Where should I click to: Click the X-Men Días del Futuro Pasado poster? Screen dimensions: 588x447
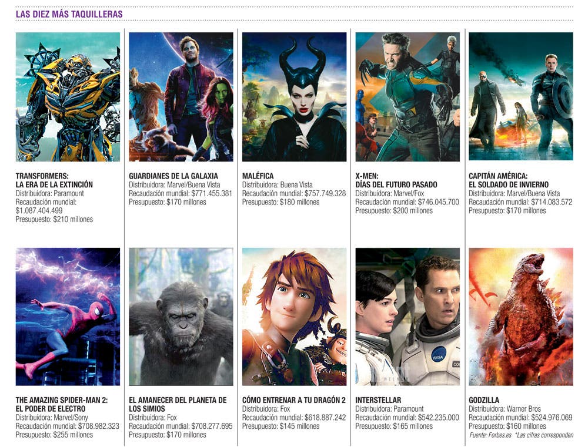click(x=407, y=97)
